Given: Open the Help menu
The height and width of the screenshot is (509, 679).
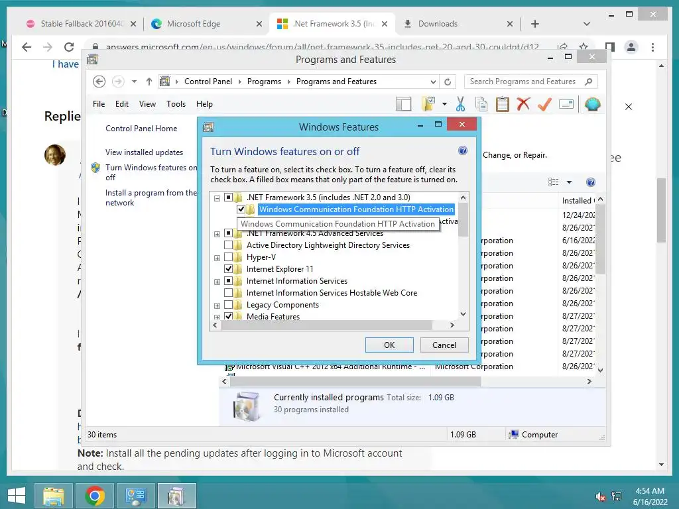Looking at the screenshot, I should (204, 104).
